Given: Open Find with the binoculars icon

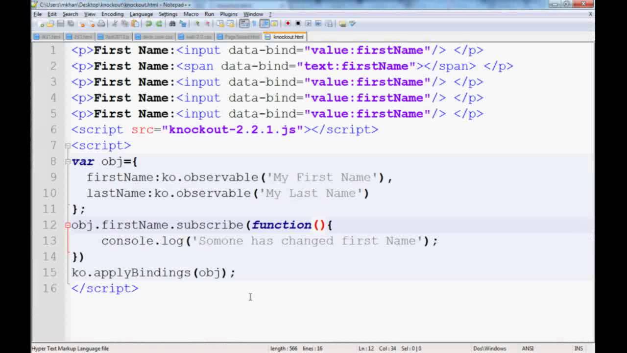Looking at the screenshot, I should pos(172,24).
